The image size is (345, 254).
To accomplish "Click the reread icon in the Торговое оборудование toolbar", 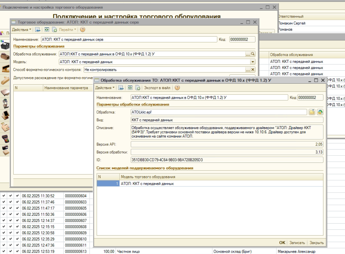I will pyautogui.click(x=47, y=30).
